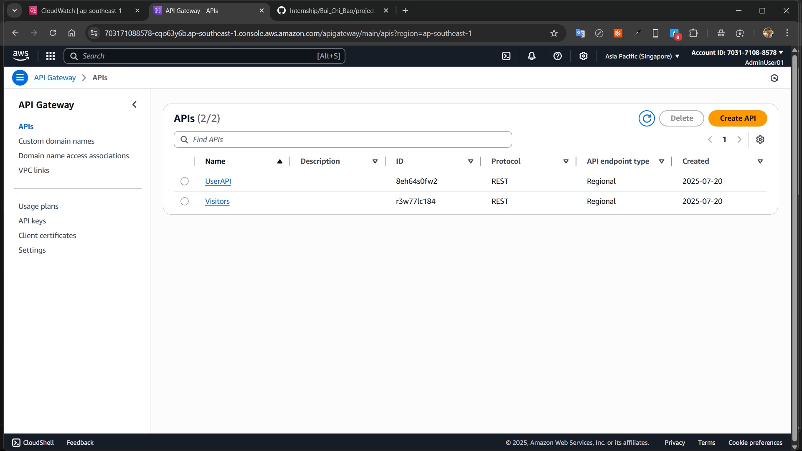Sort by Created column arrow
Screen dimensions: 802x451
760,162
